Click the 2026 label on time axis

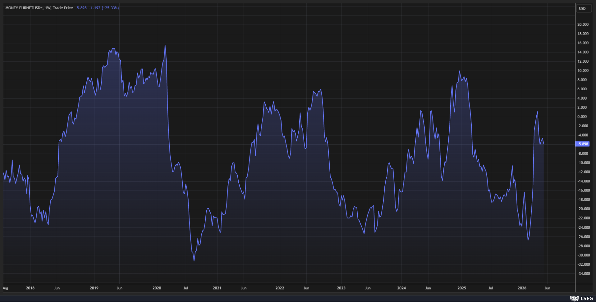click(522, 288)
